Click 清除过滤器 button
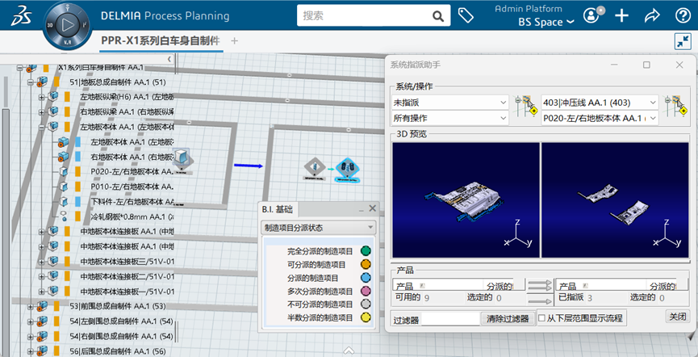 [x=508, y=318]
